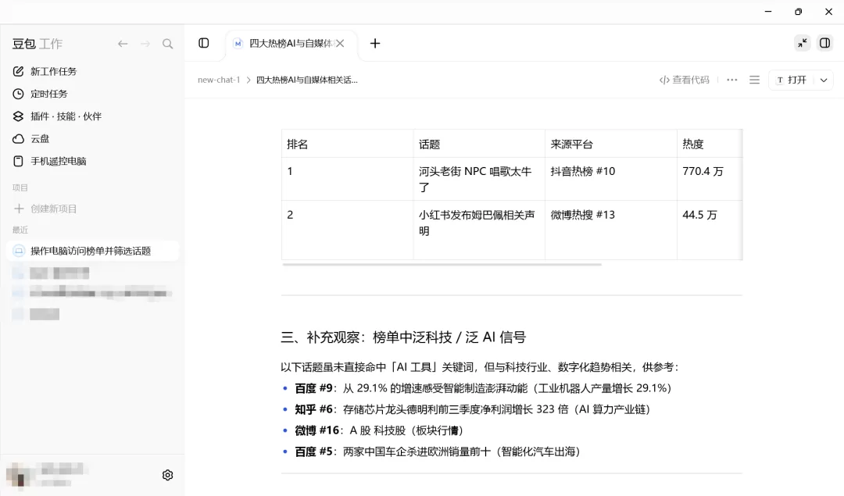844x496 pixels.
Task: Go forward with the right arrow icon
Action: [145, 44]
